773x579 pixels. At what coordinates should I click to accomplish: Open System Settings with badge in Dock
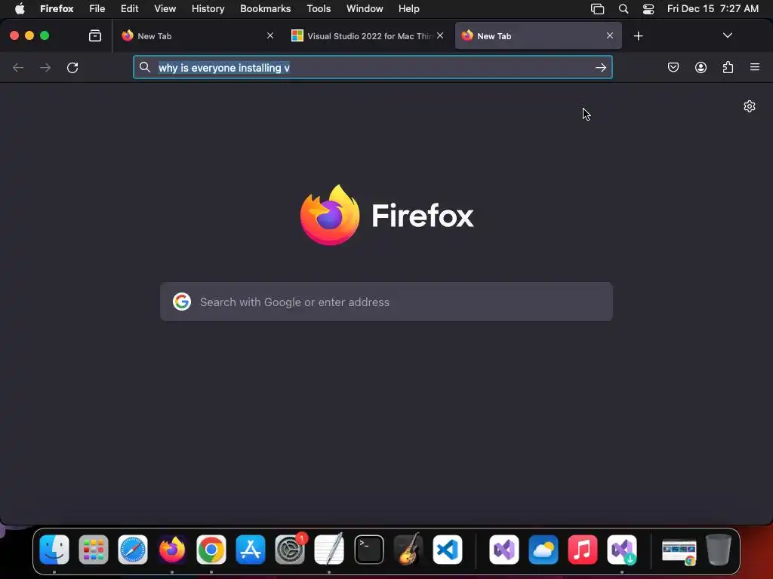[x=290, y=550]
